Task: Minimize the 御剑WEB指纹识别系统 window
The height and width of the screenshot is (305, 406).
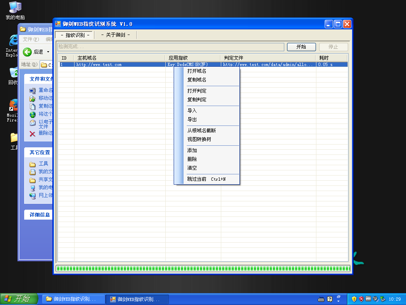Action: tap(329, 24)
